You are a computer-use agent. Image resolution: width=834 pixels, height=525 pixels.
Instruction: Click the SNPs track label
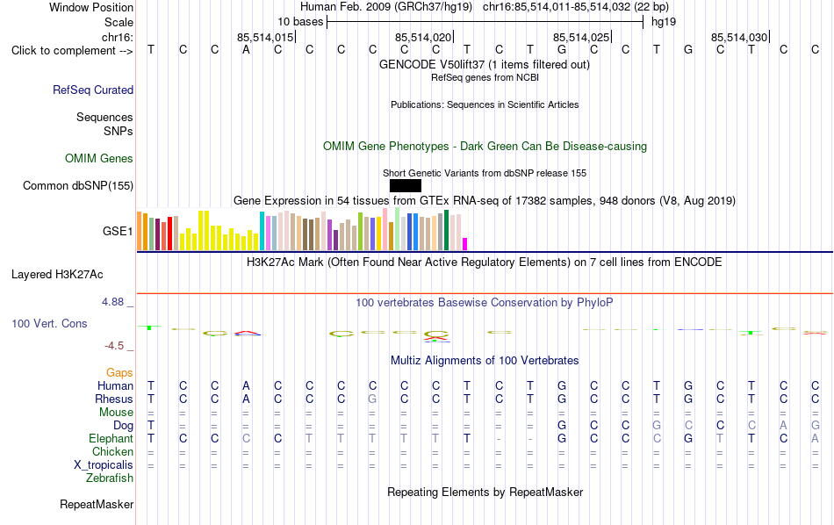pos(119,131)
